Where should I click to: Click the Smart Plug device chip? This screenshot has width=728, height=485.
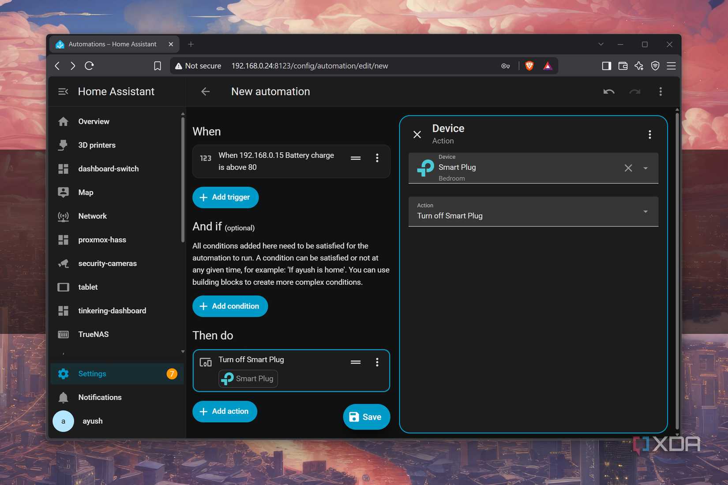pyautogui.click(x=248, y=379)
